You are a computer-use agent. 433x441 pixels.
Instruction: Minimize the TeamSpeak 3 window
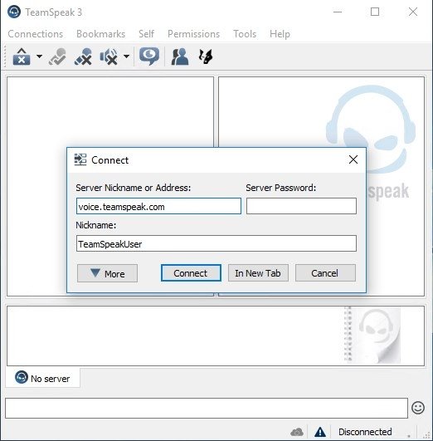click(337, 12)
